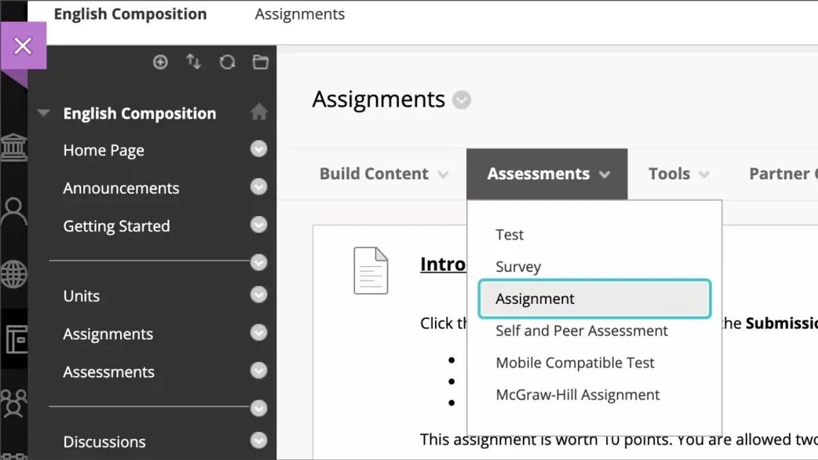Select Mobile Compatible Test option

(x=575, y=363)
